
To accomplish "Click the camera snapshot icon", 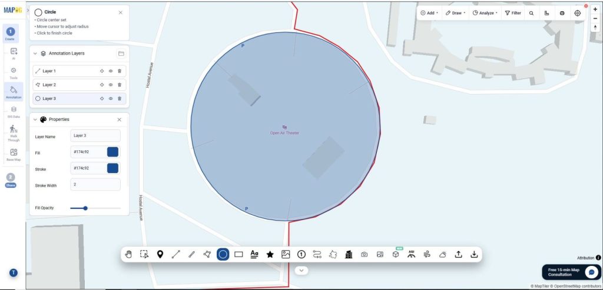I will click(x=364, y=254).
